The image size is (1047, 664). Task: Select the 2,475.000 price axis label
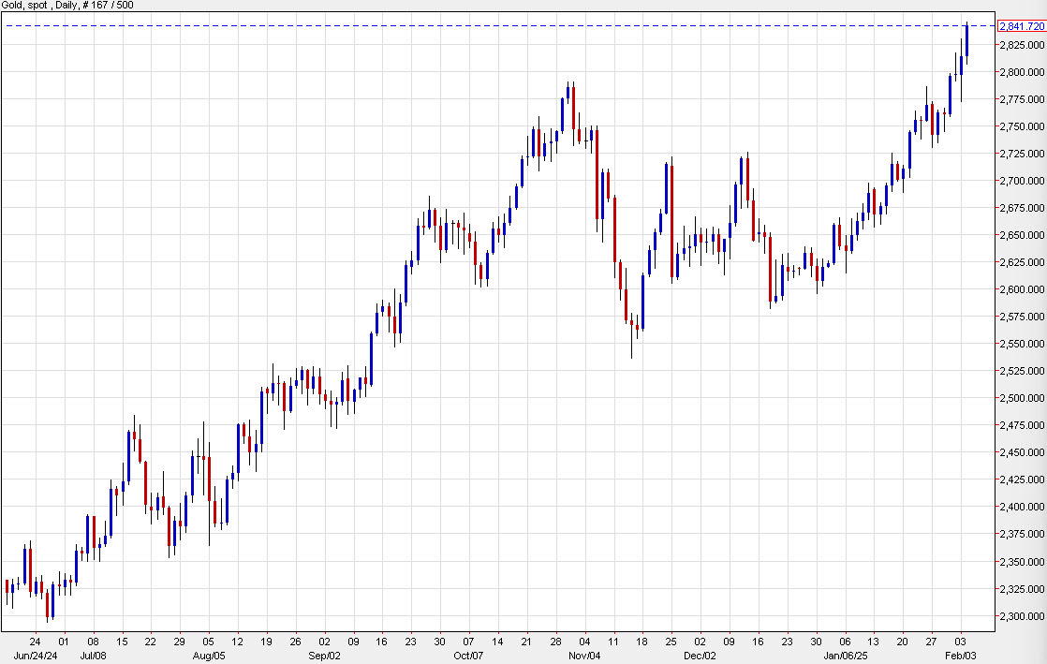coord(1022,425)
